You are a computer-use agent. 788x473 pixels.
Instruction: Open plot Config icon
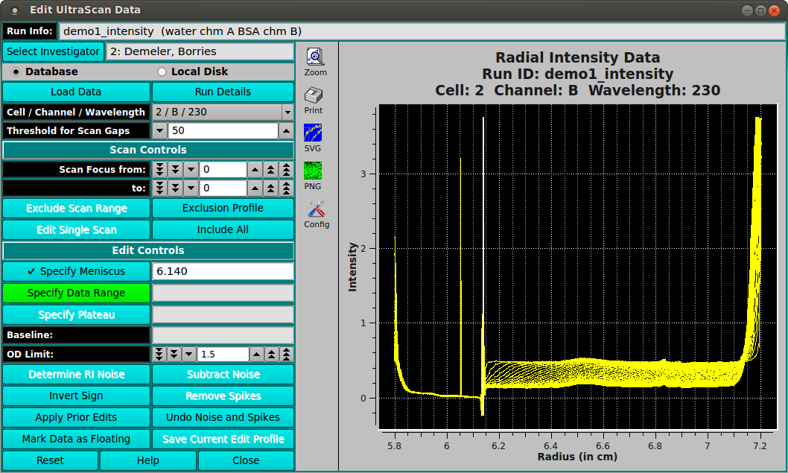[316, 209]
